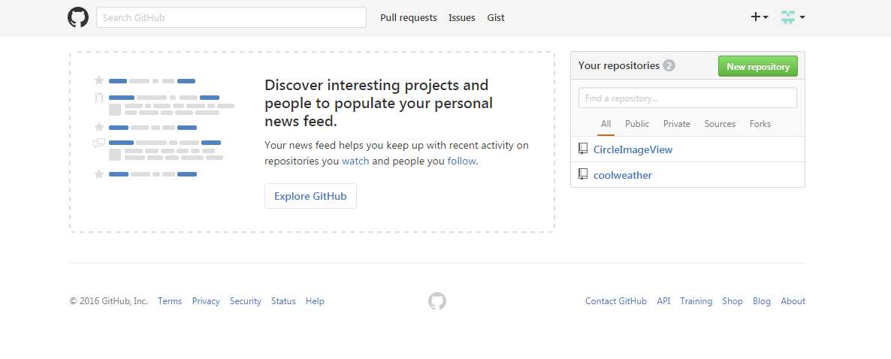Click the CircleImageView repository book icon
Viewport: 891px width, 359px height.
coord(583,149)
